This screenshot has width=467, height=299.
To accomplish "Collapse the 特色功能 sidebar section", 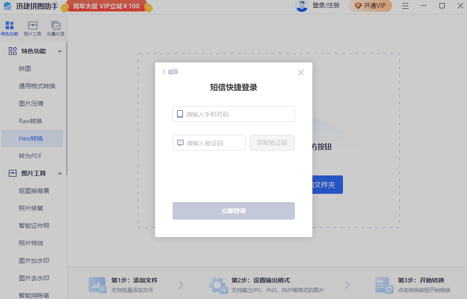I will click(59, 51).
